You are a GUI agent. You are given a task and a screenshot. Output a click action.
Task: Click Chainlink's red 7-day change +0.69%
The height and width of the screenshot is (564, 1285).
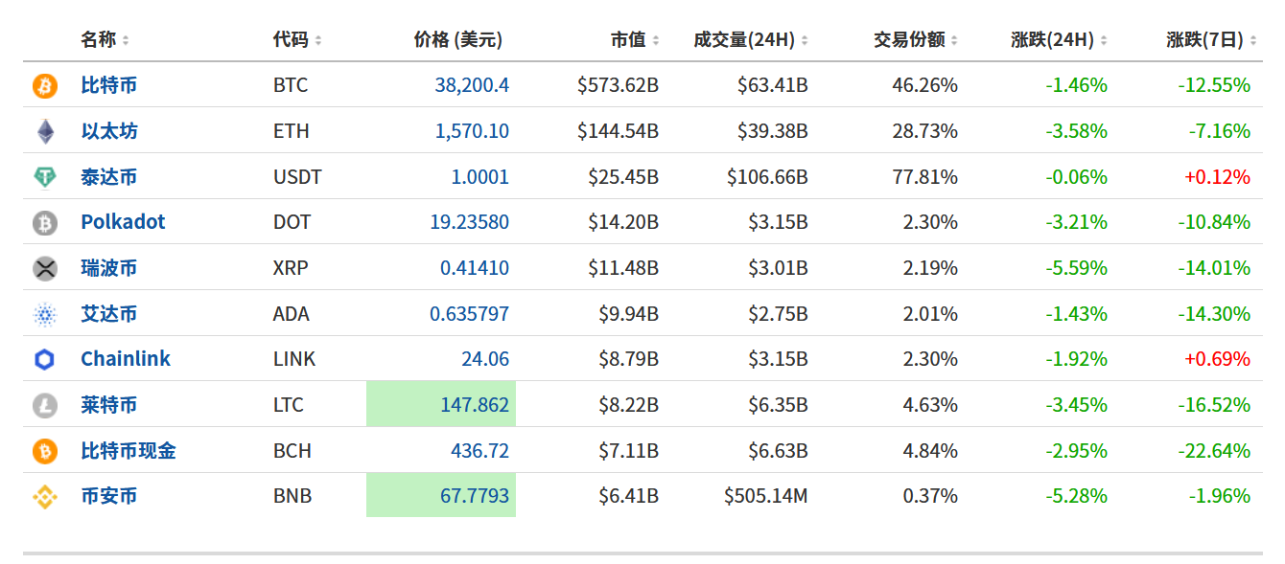point(1217,359)
